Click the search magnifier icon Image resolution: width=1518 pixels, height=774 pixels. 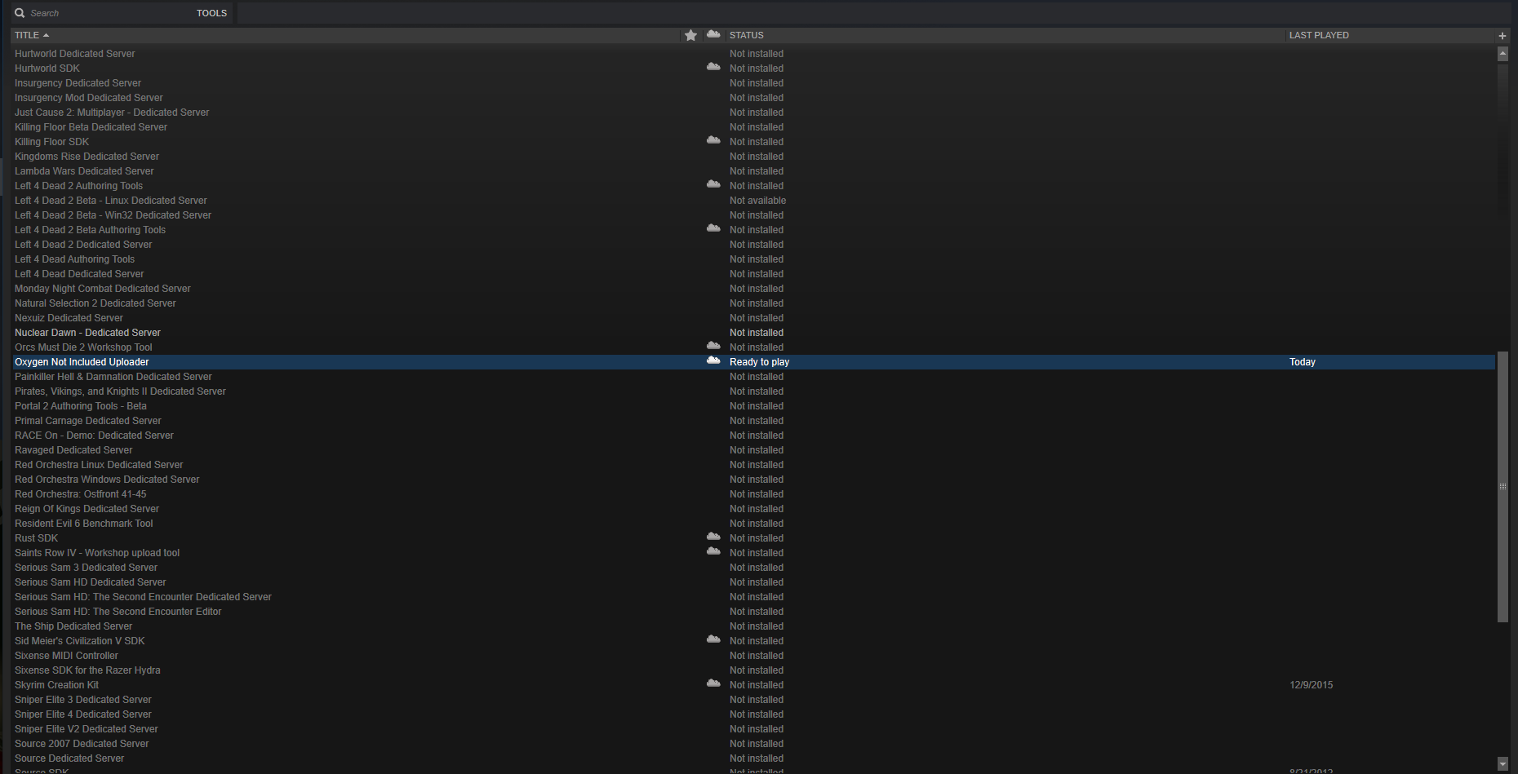pyautogui.click(x=20, y=13)
